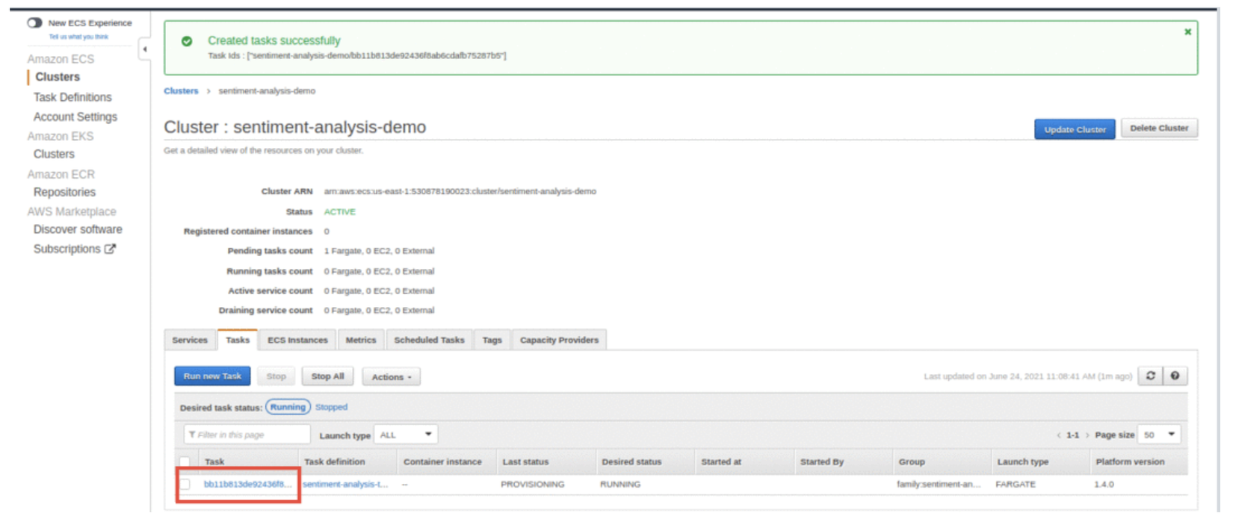This screenshot has width=1233, height=525.
Task: Sort by the Last status column header
Action: (x=525, y=462)
